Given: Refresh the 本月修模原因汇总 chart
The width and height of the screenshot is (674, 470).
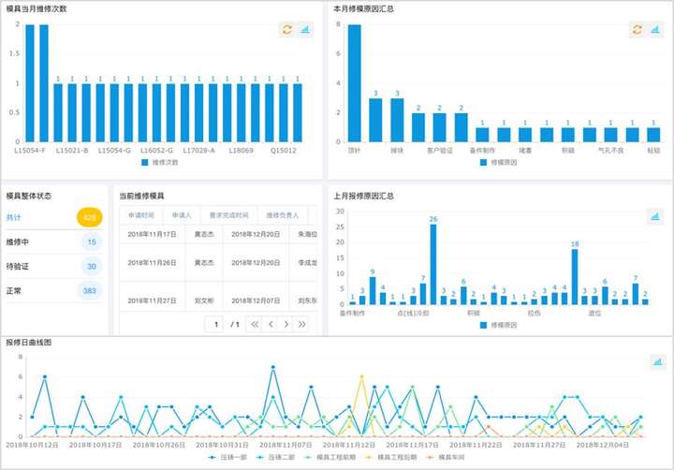Looking at the screenshot, I should 637,29.
